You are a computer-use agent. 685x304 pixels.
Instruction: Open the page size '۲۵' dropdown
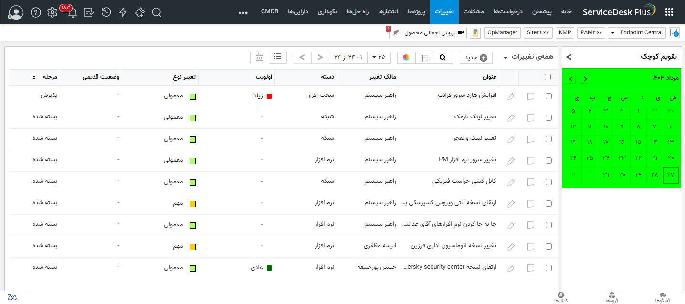379,57
